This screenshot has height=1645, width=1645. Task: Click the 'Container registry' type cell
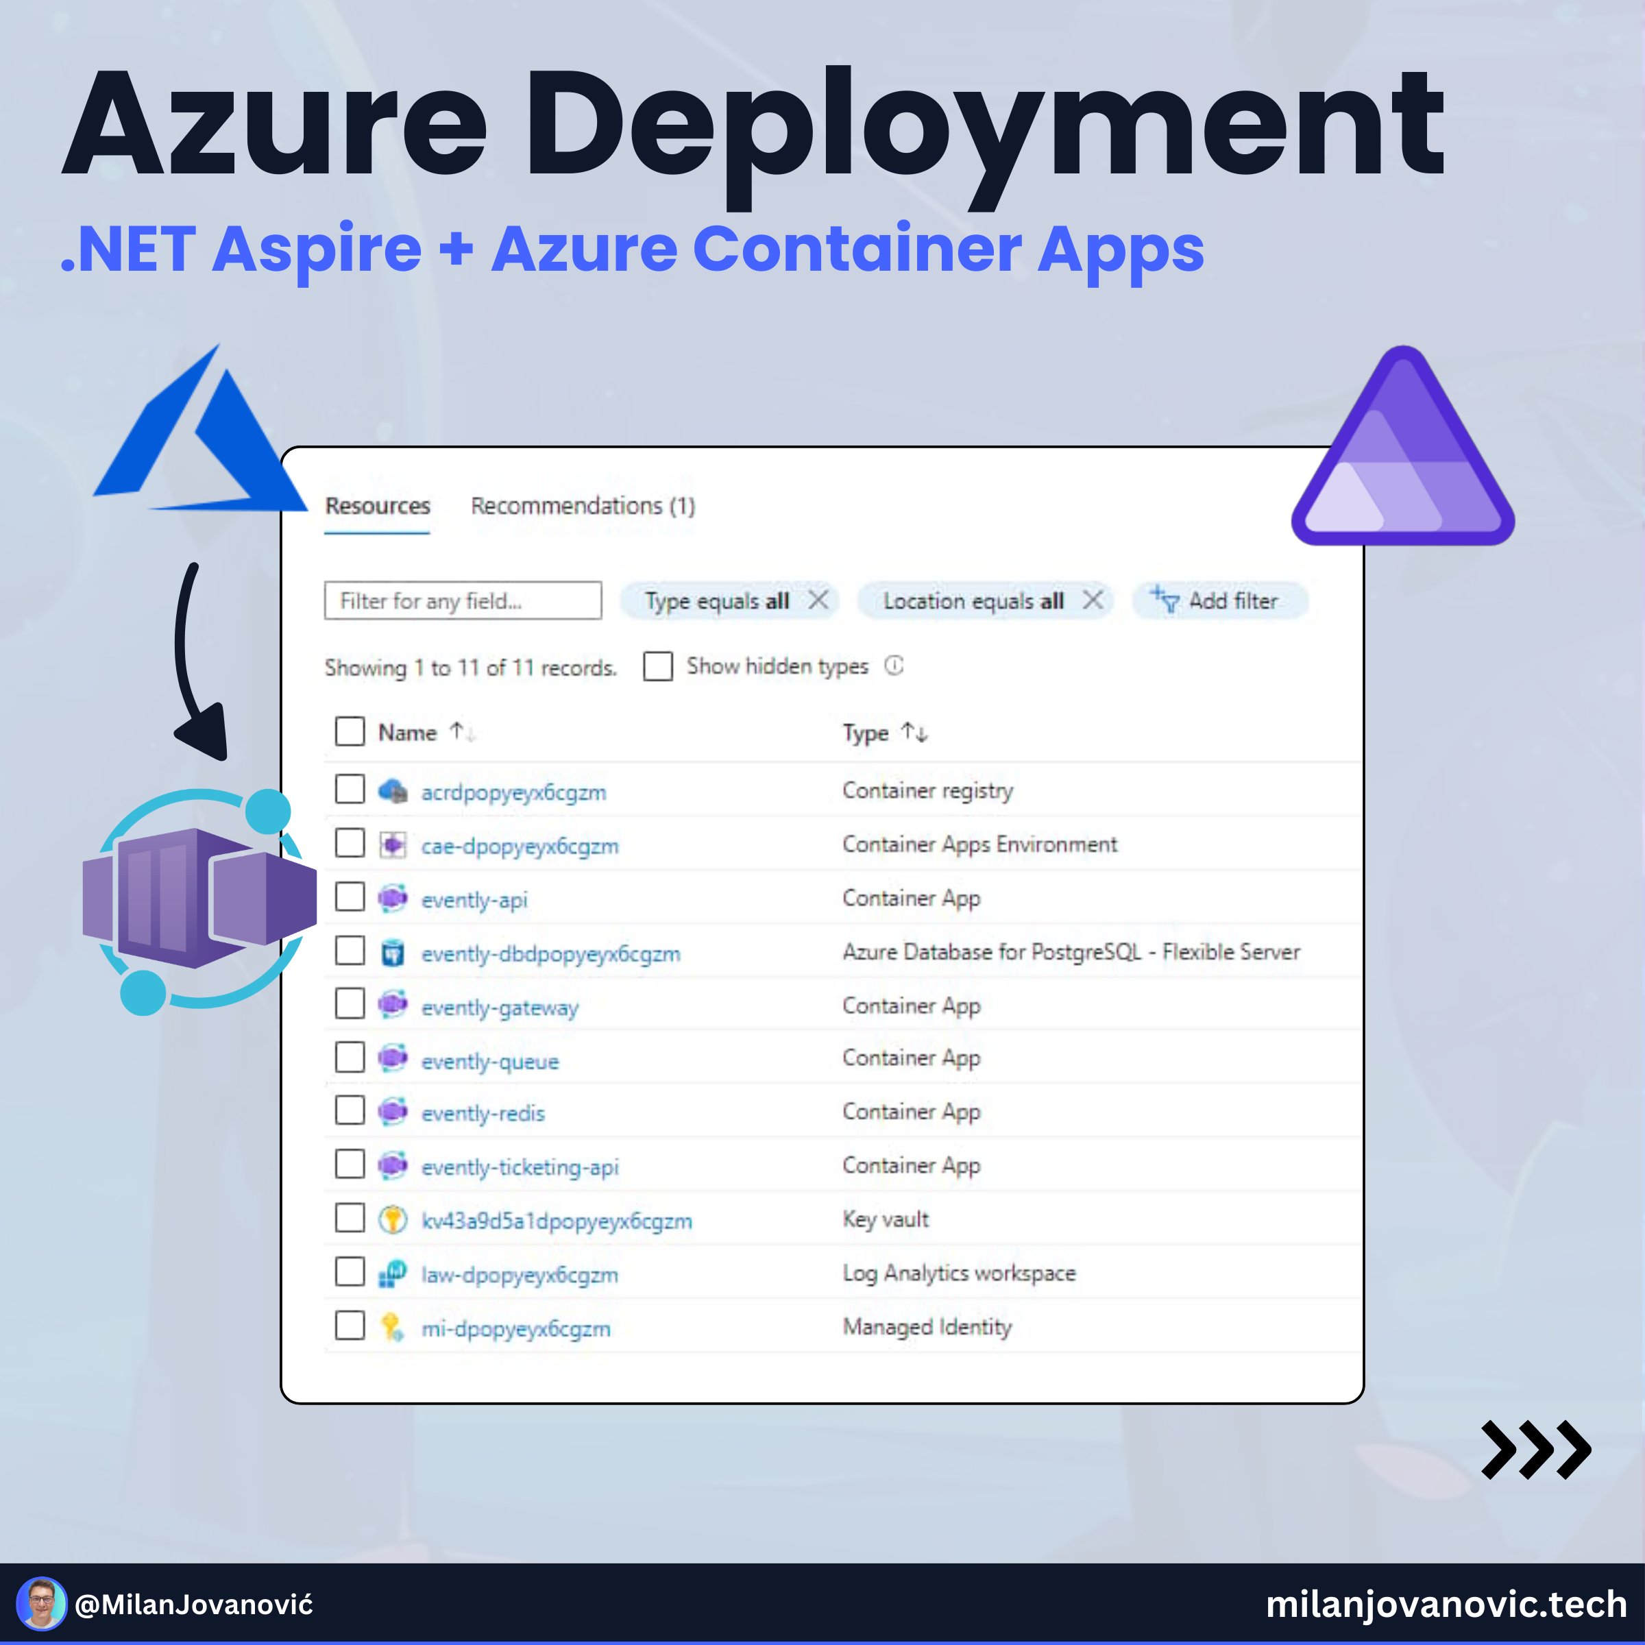[x=928, y=791]
